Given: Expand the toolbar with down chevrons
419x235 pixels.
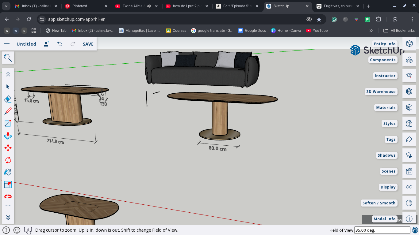Looking at the screenshot, I should pyautogui.click(x=8, y=218).
